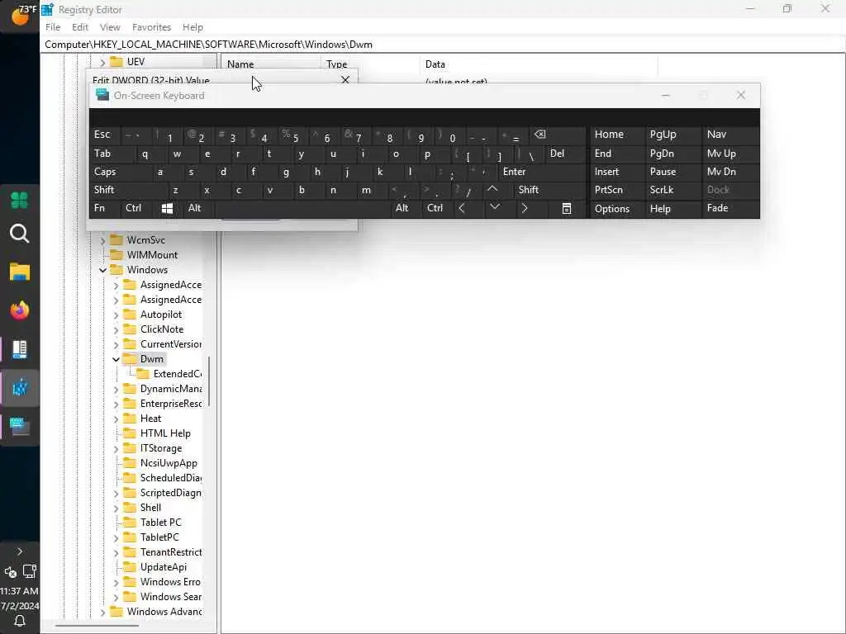
Task: Select the Dwm folder in the tree
Action: pos(152,359)
